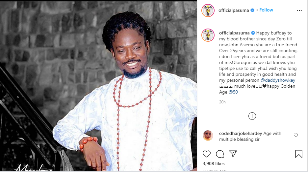Follow the officialpasuma account
Viewport: 308px width, 172px height.
266,10
